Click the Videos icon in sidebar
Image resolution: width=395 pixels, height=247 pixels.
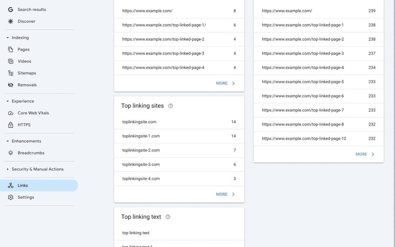point(11,61)
